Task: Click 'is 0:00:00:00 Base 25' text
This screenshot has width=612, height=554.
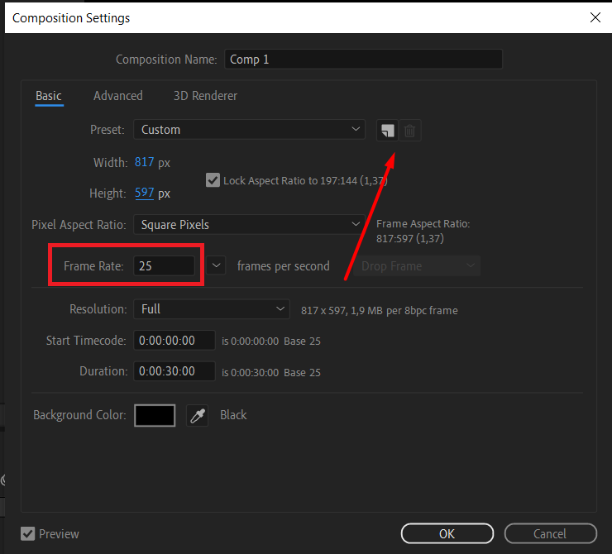Action: click(x=271, y=341)
